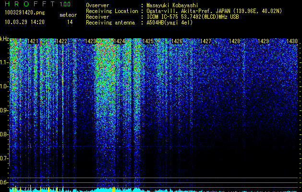The width and height of the screenshot is (302, 192).
Task: Click the kHz axis unit label
Action: point(4,39)
